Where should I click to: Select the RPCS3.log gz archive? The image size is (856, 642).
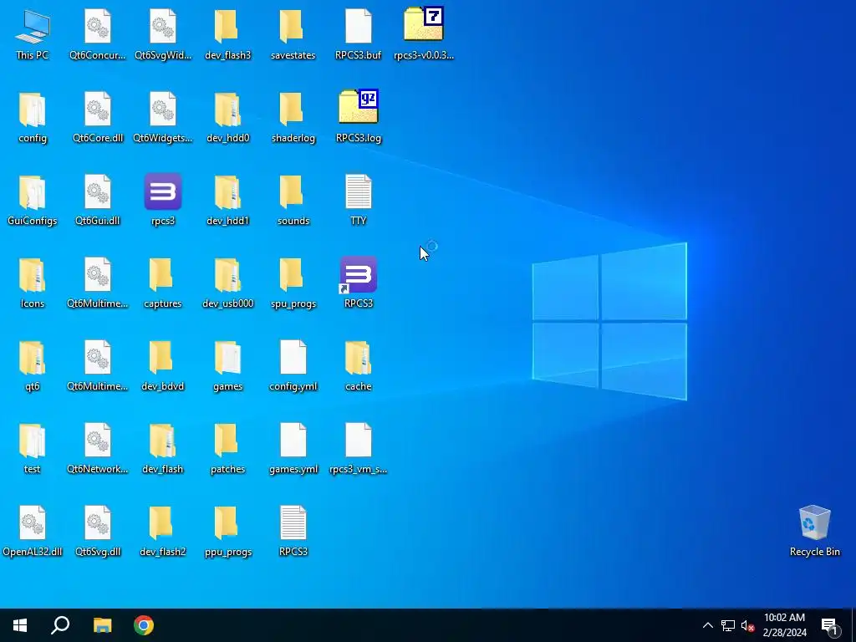(358, 117)
